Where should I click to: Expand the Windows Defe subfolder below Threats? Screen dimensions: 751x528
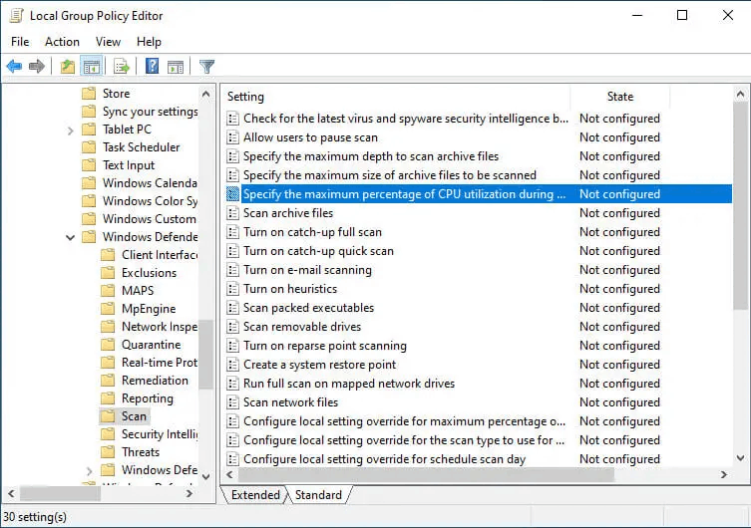pos(89,470)
